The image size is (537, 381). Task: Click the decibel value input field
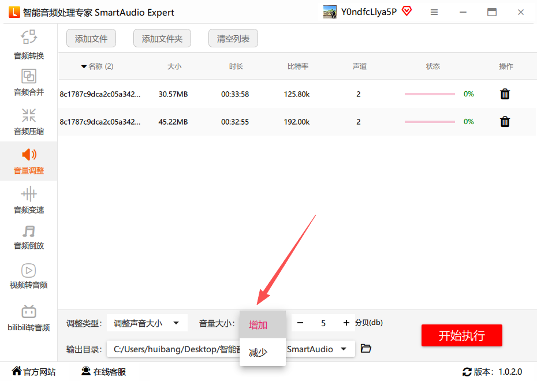click(323, 323)
